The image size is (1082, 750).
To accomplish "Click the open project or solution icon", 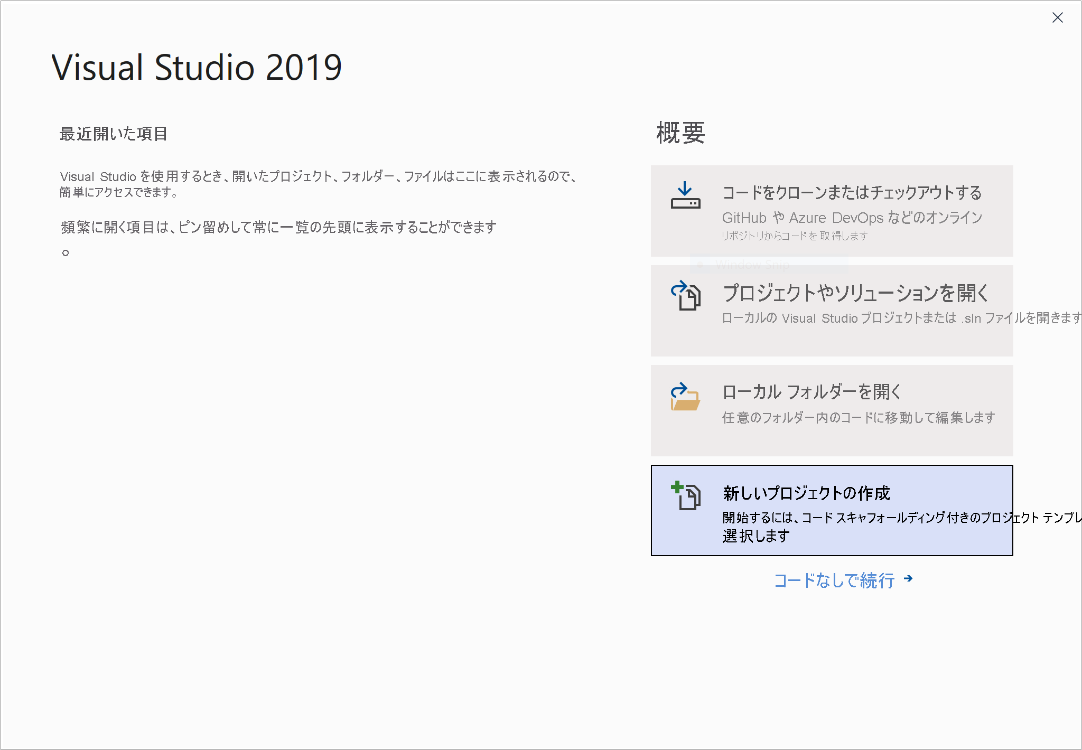I will pyautogui.click(x=685, y=295).
